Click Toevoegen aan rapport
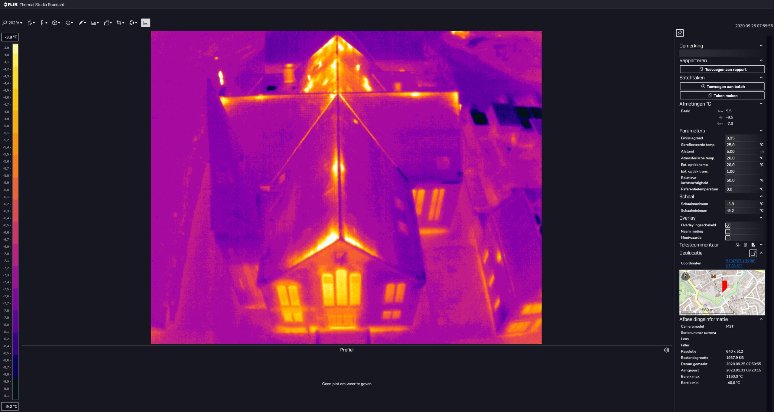The height and width of the screenshot is (412, 774). tap(722, 69)
